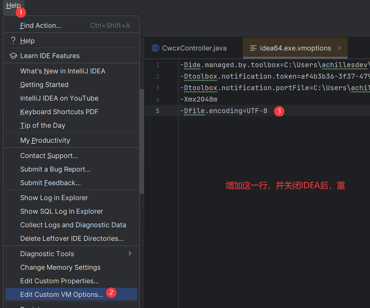Click the vertical scrollbar beside the Help menu
This screenshot has width=370, height=308.
[142, 139]
